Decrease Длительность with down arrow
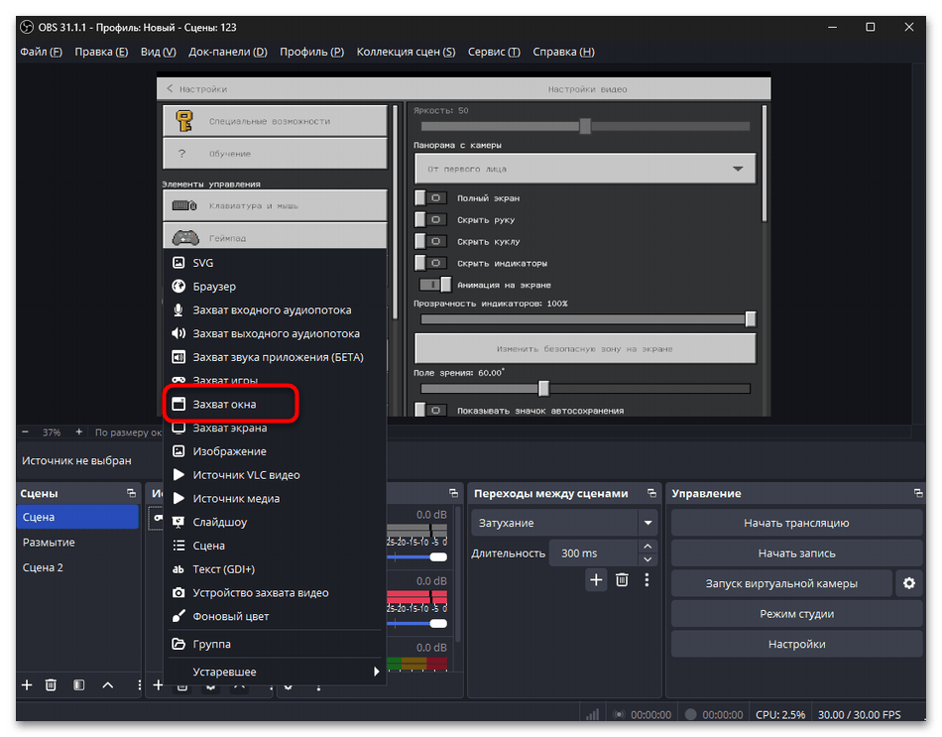Screen dimensions: 942x737 click(648, 559)
